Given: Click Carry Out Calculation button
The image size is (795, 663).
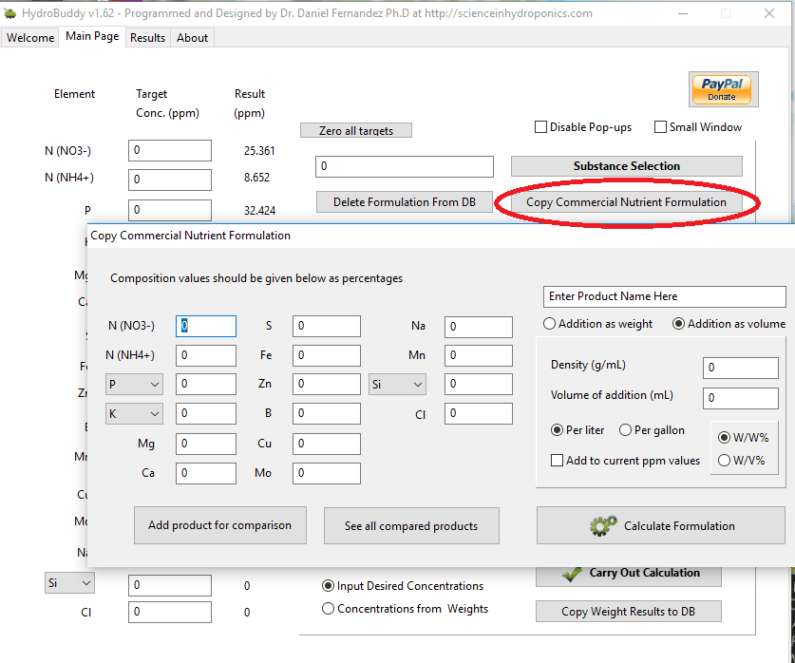Looking at the screenshot, I should tap(628, 575).
